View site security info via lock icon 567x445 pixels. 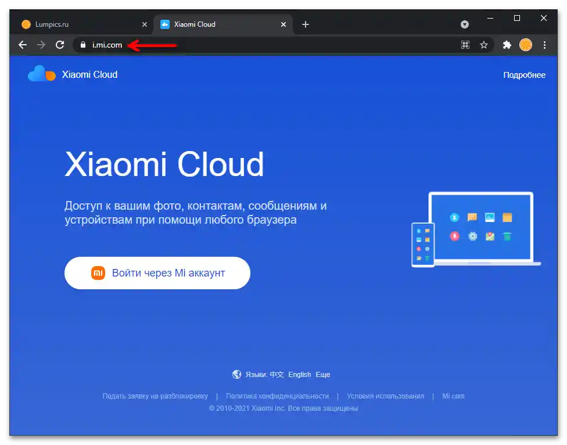point(83,45)
